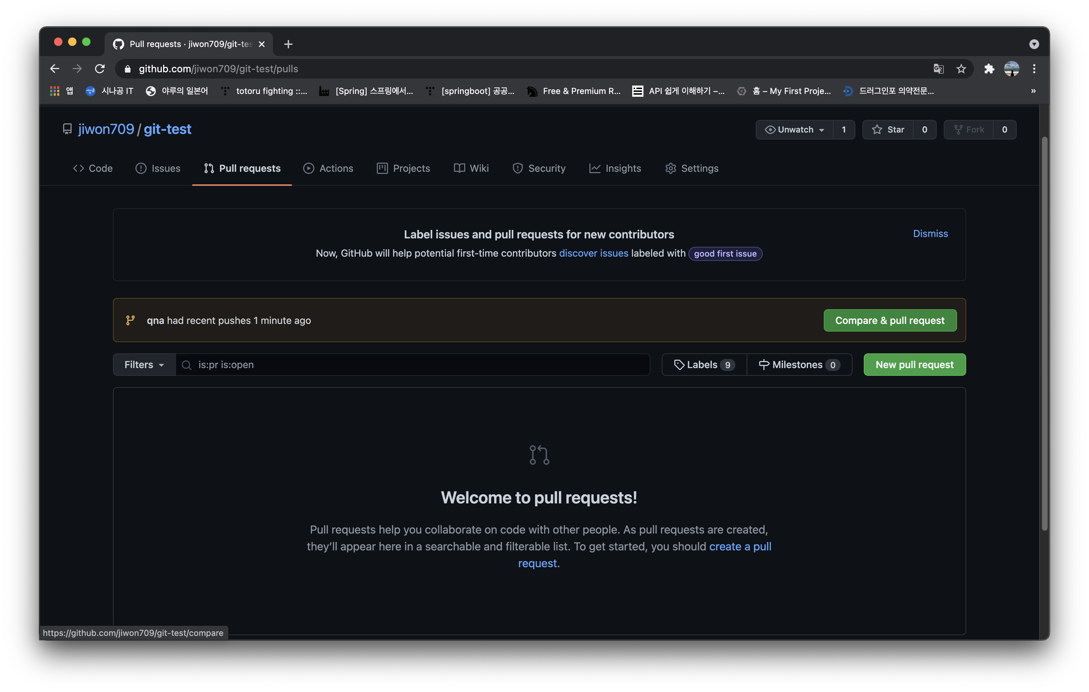
Task: Open the [springboot] 공공 bookmark
Action: [x=470, y=91]
